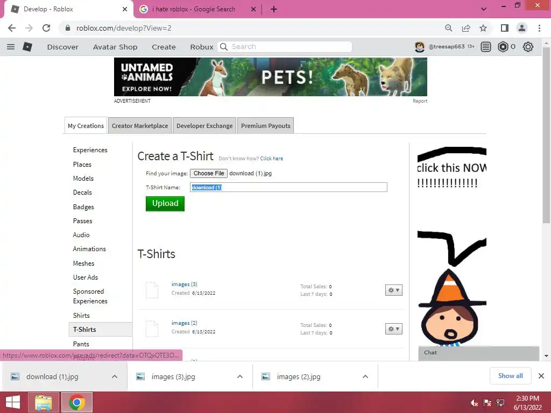Open the Chrome side panel icon
551x413 pixels.
pyautogui.click(x=505, y=28)
